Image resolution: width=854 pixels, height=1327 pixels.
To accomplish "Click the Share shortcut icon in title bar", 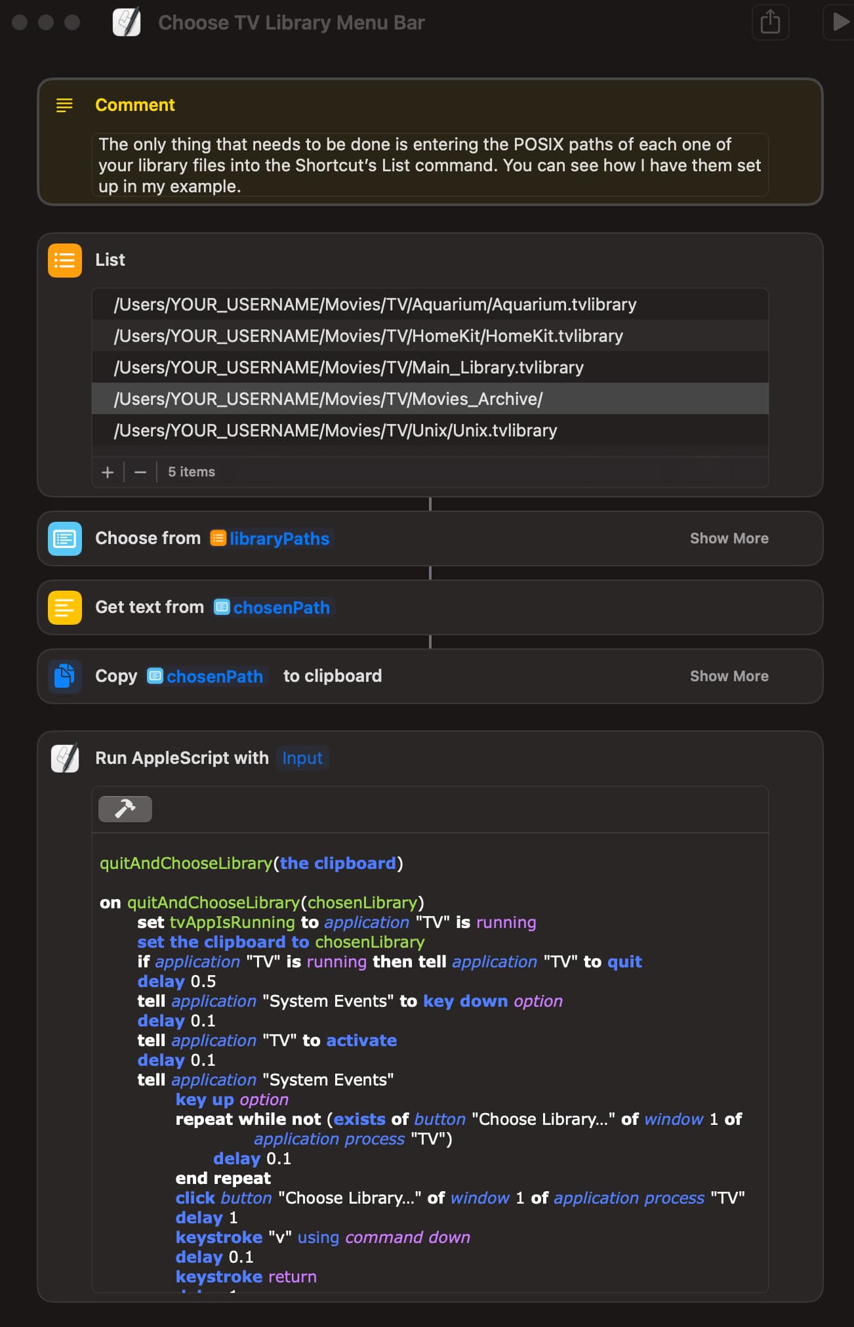I will point(770,23).
